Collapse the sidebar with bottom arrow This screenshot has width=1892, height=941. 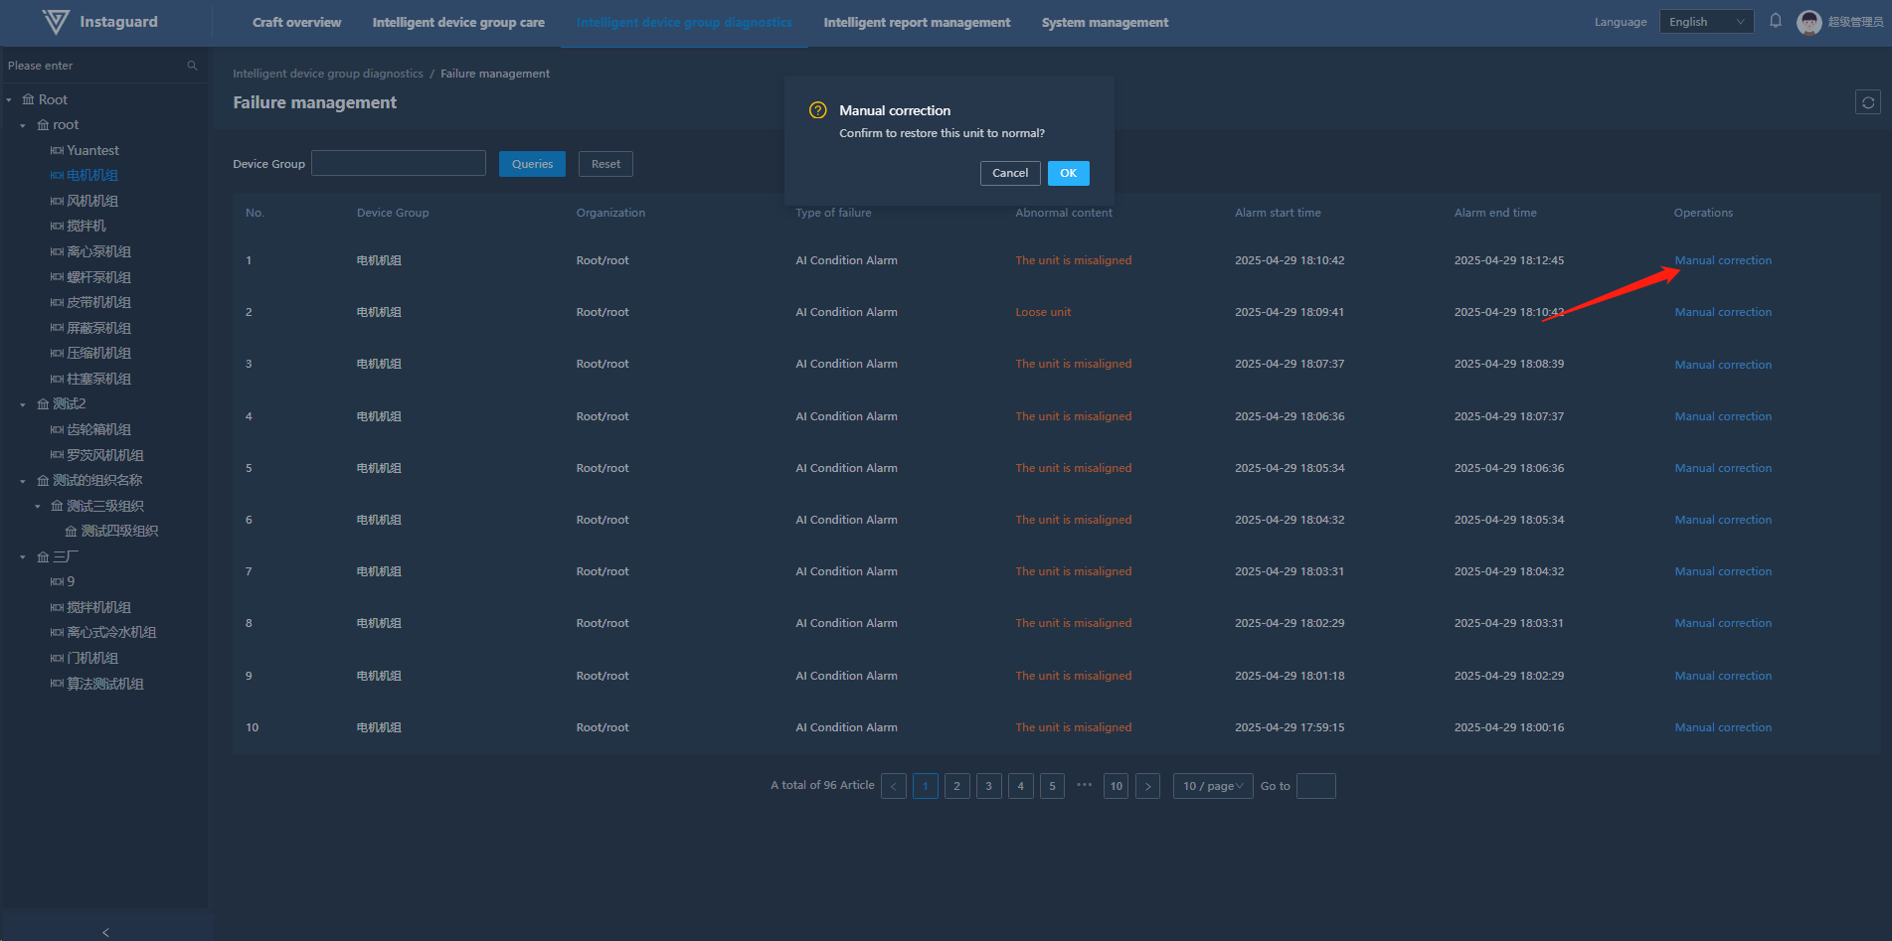(x=105, y=932)
